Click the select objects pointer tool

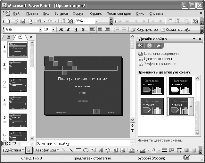[x=29, y=150]
